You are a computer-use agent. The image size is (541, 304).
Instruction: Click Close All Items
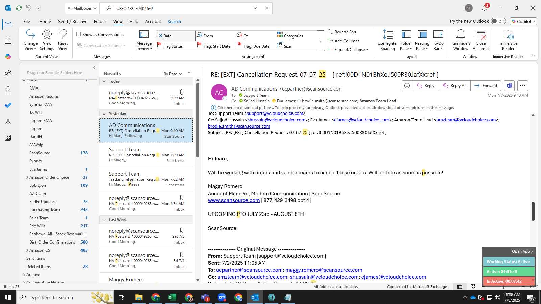pos(480,40)
